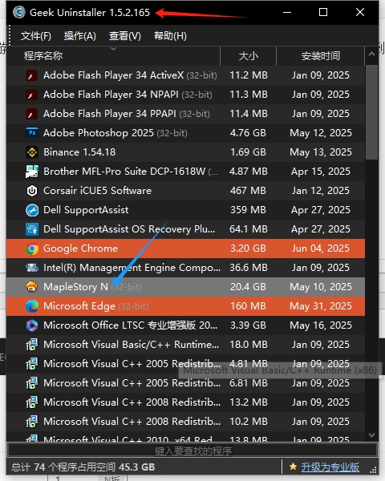Open the 文件(F) menu
385x481 pixels.
click(x=36, y=36)
